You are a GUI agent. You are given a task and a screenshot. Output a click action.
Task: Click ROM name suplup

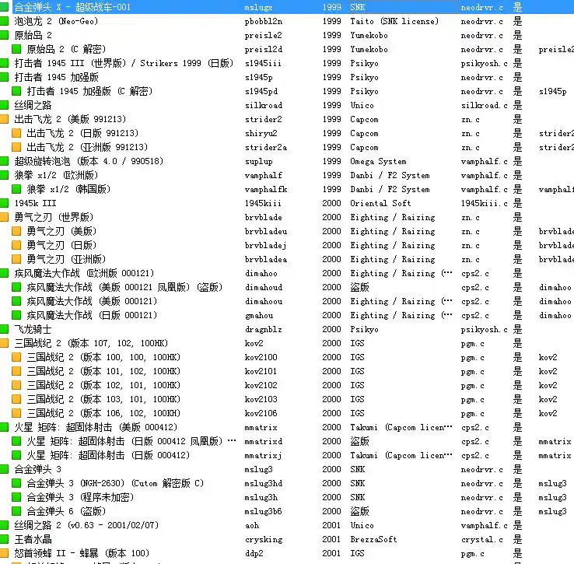(x=258, y=162)
